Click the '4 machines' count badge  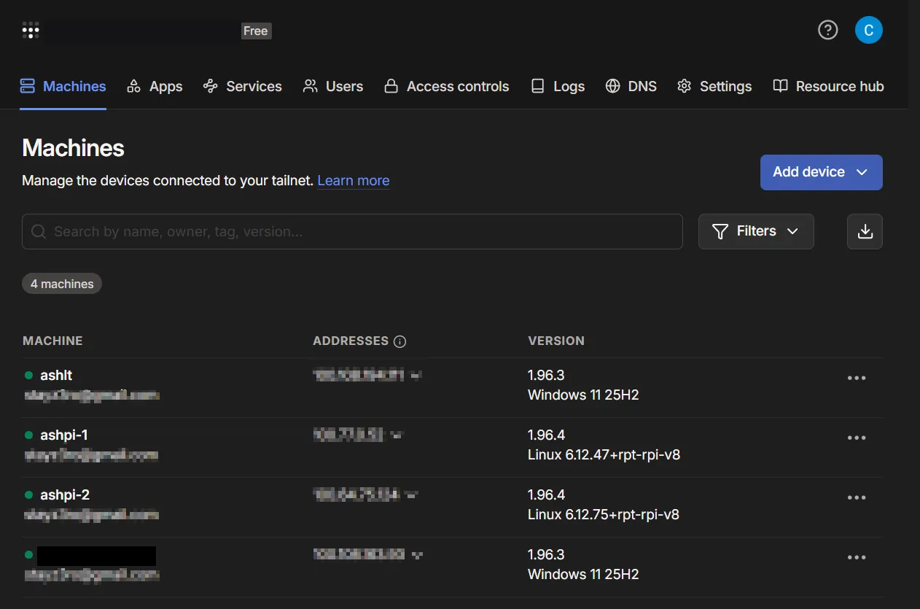(62, 284)
